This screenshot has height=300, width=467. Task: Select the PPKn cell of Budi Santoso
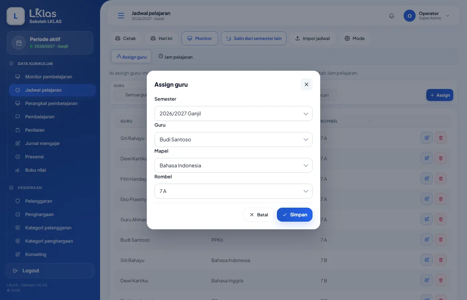[217, 240]
